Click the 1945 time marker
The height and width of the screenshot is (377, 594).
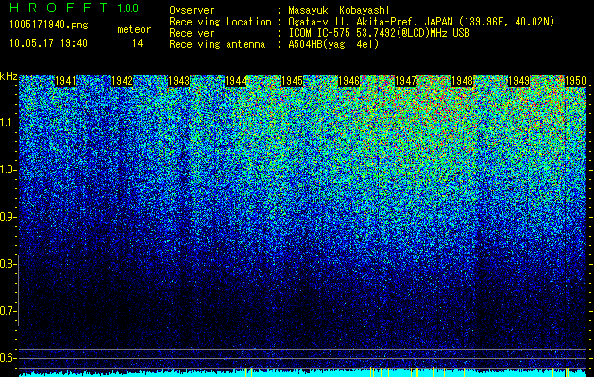click(292, 81)
